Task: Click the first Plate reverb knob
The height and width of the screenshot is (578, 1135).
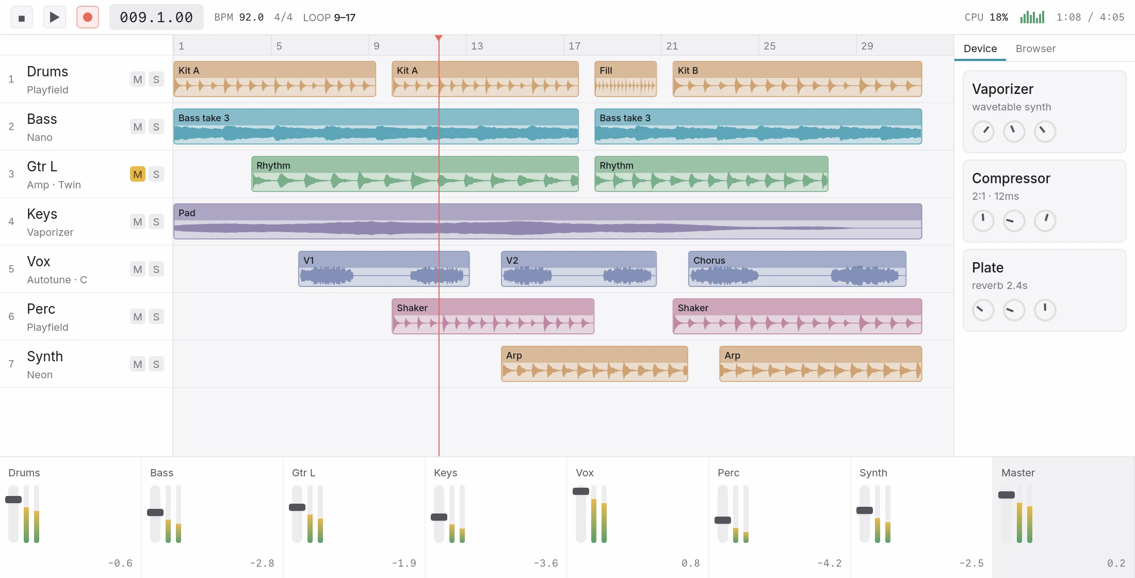Action: (x=983, y=310)
